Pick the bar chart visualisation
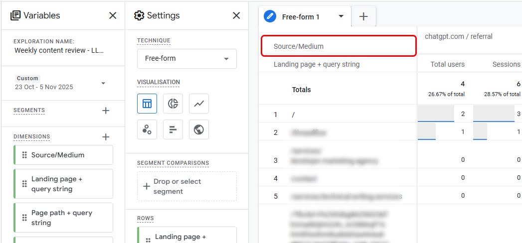The image size is (522, 243). [173, 129]
